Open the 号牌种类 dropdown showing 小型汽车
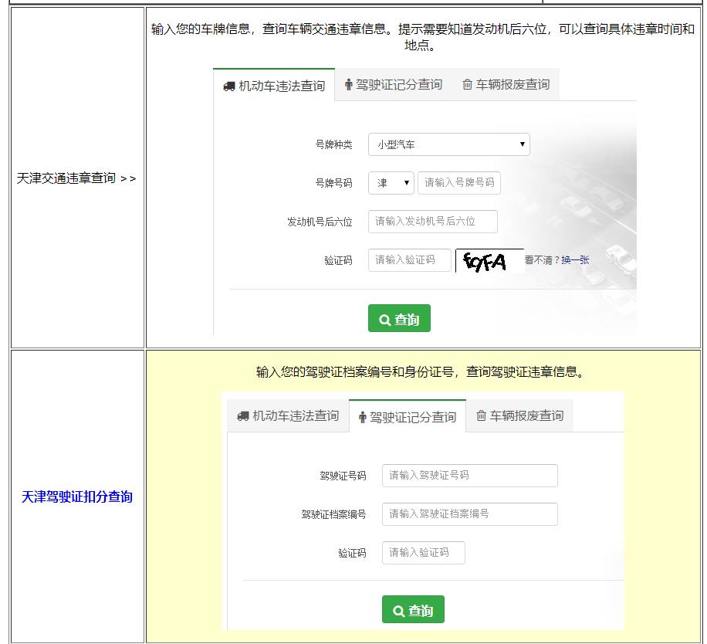707x644 pixels. pyautogui.click(x=448, y=144)
